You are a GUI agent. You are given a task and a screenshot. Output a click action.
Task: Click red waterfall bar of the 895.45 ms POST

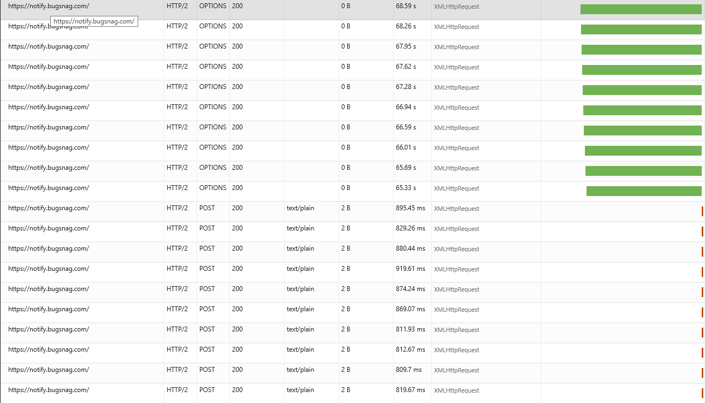click(x=702, y=211)
